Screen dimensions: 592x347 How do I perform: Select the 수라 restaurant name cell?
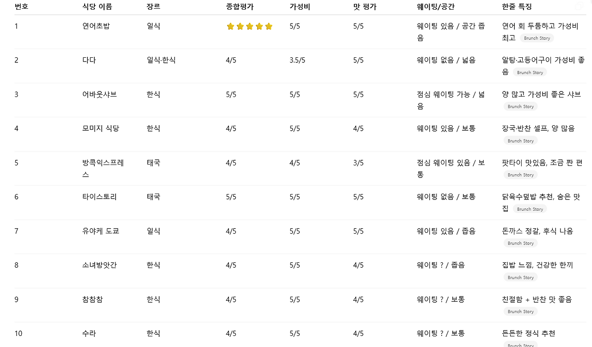pyautogui.click(x=89, y=334)
